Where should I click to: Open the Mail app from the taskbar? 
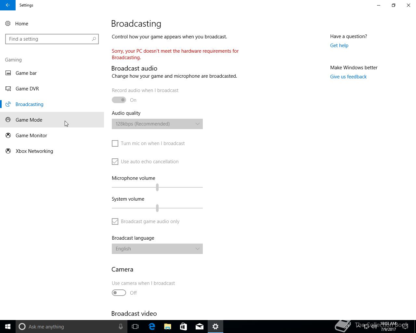[200, 326]
